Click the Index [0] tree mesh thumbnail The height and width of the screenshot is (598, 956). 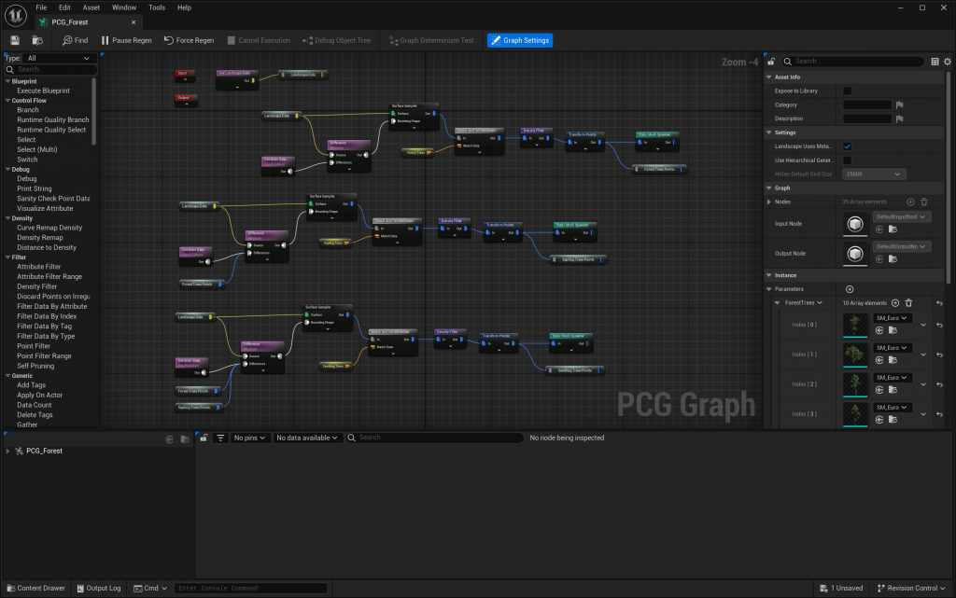click(854, 325)
